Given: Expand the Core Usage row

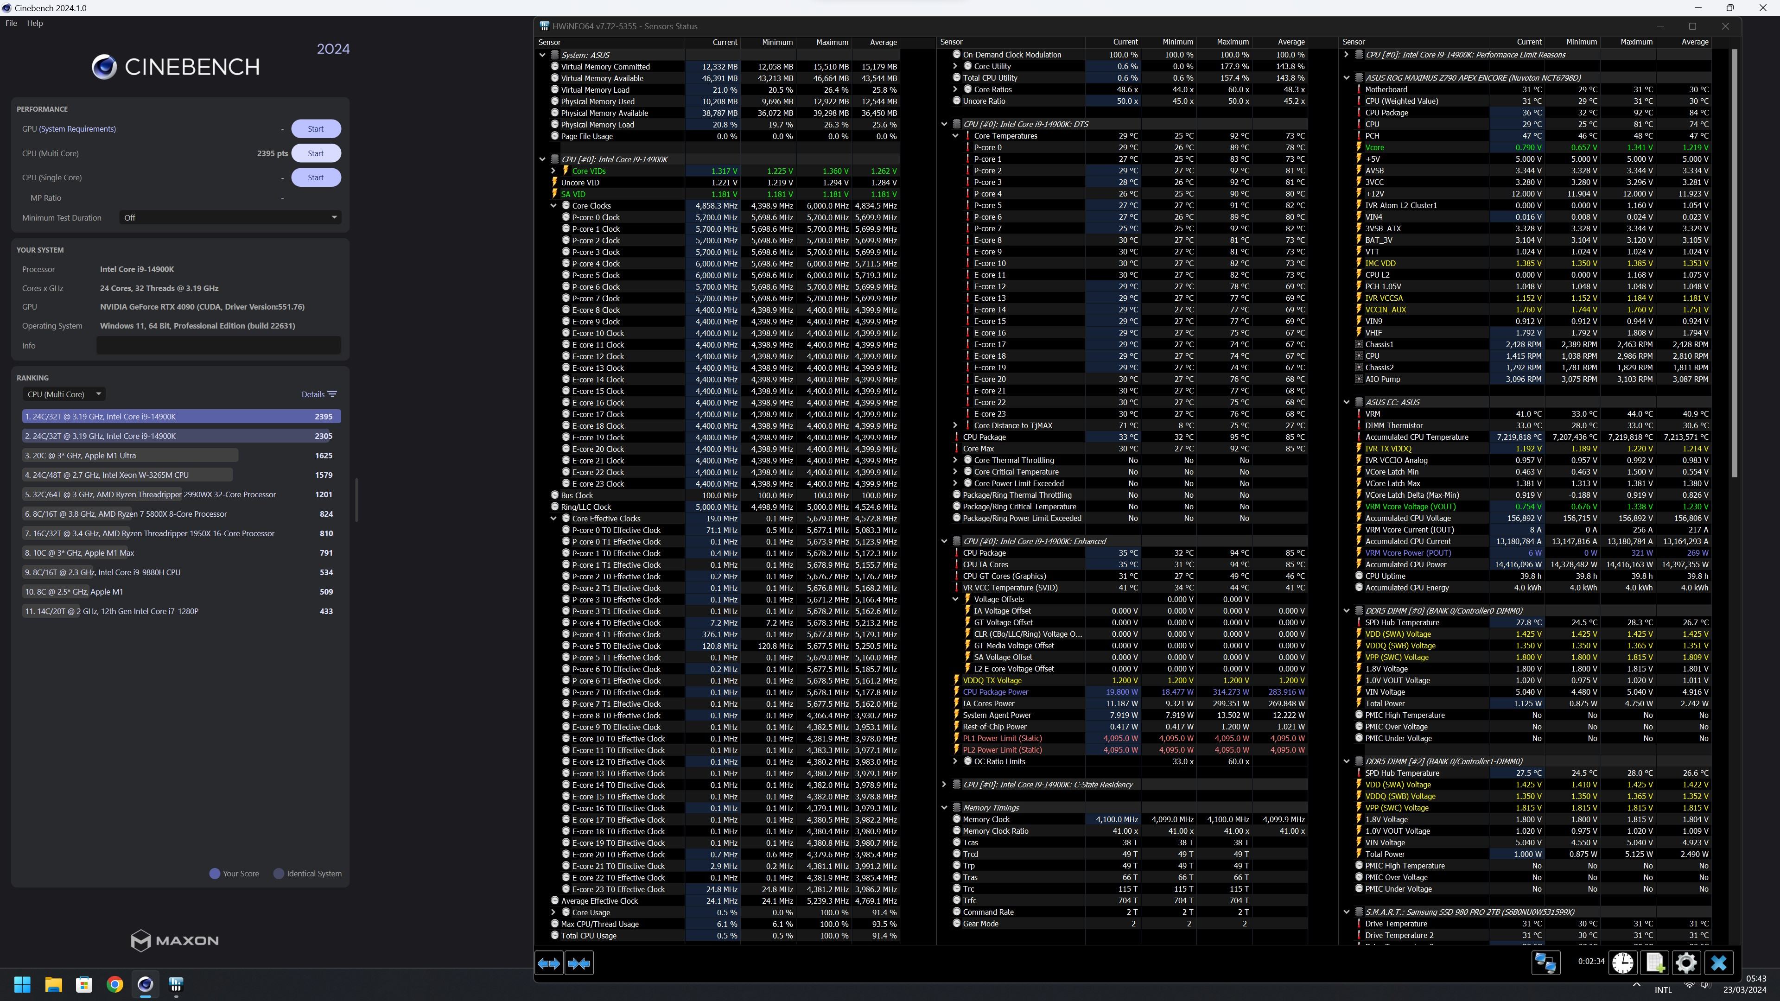Looking at the screenshot, I should coord(553,912).
